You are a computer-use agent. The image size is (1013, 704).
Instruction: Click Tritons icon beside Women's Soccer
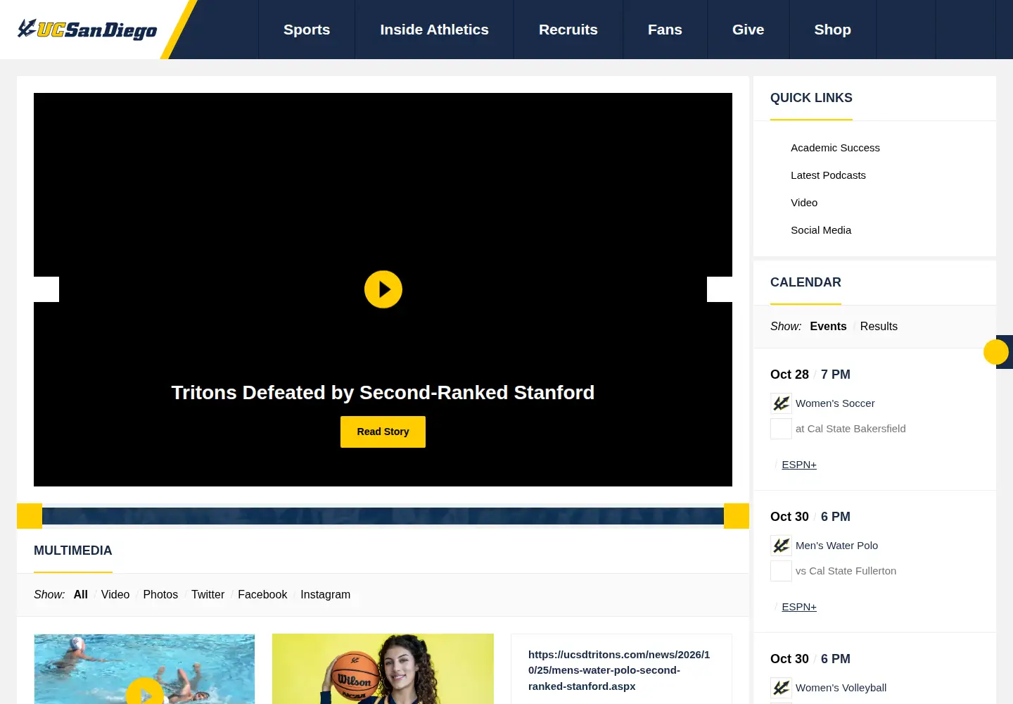tap(781, 403)
